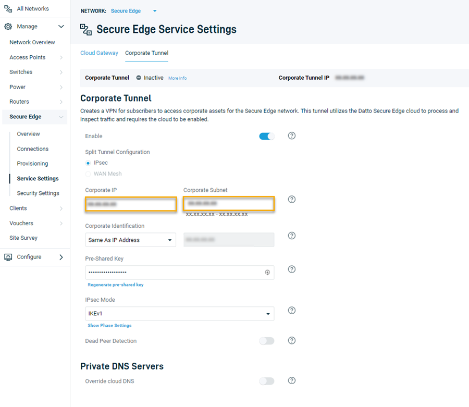Open help for Dead Peer Detection
This screenshot has height=407, width=469.
(292, 341)
